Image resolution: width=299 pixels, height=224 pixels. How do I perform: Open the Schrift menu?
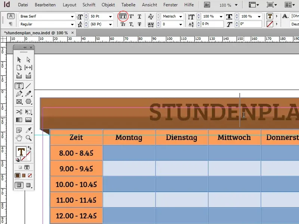pos(89,5)
